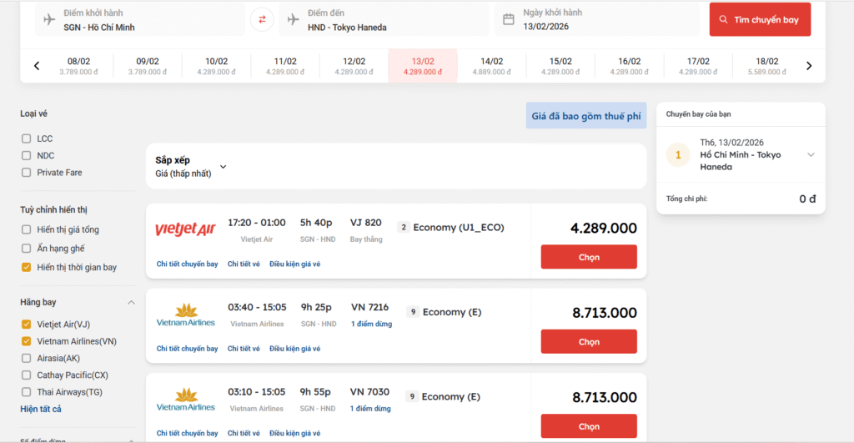854x443 pixels.
Task: Select the 10/02 date tab
Action: tap(216, 66)
